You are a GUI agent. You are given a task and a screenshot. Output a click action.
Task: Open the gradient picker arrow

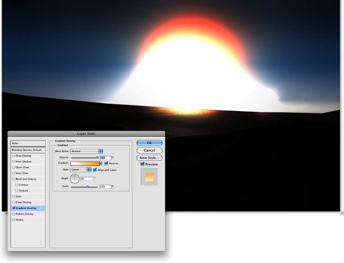point(101,164)
